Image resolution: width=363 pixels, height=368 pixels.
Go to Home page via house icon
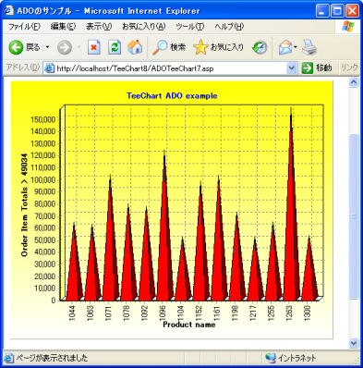pyautogui.click(x=135, y=47)
